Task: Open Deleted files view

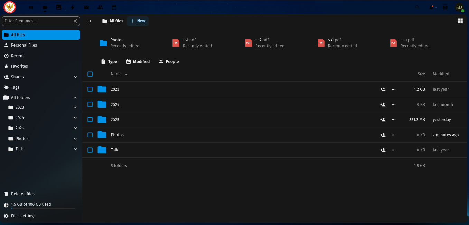Action: [22, 194]
